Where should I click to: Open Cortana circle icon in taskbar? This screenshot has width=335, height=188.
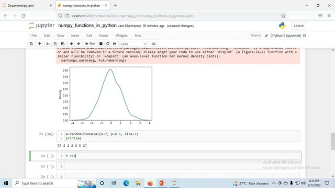click(x=102, y=183)
